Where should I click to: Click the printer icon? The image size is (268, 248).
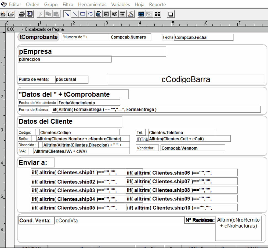click(x=22, y=14)
